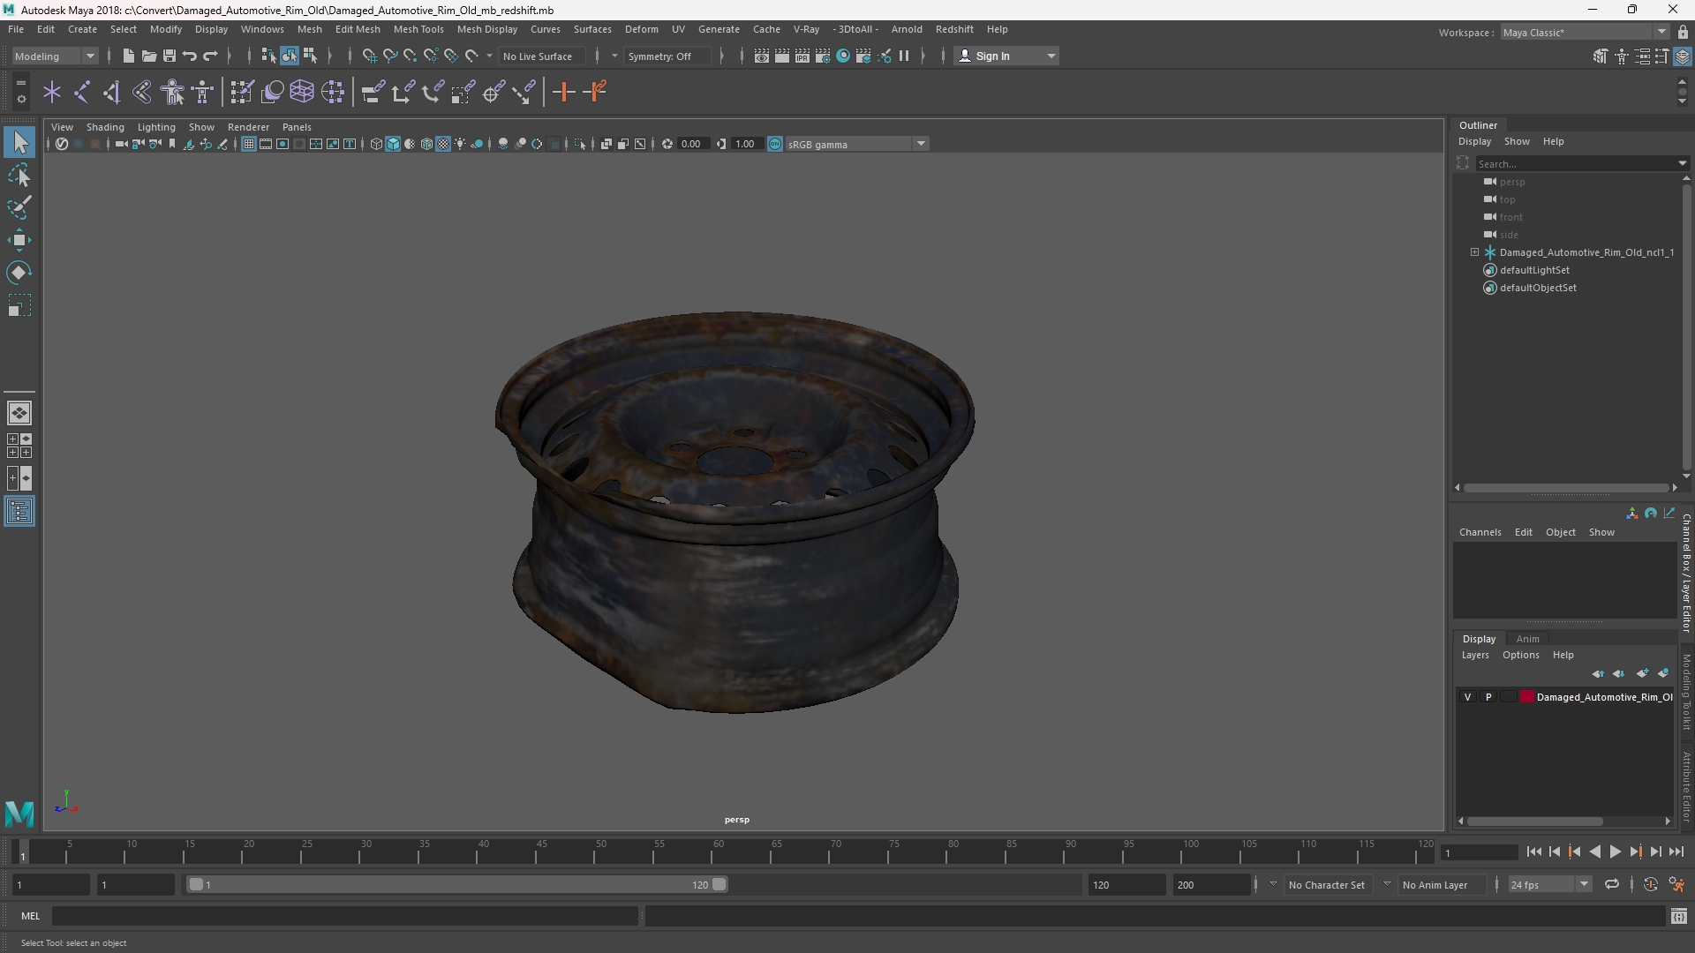Expand the Damaged_Automotive_Rim_Old_ncl1_1 node

tap(1474, 252)
